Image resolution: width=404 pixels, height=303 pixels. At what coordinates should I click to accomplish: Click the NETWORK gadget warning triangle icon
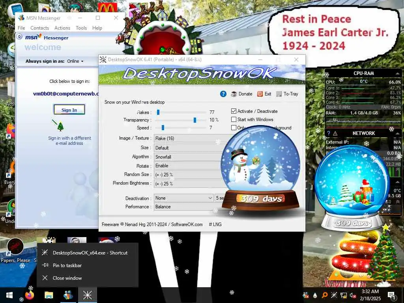(x=335, y=133)
